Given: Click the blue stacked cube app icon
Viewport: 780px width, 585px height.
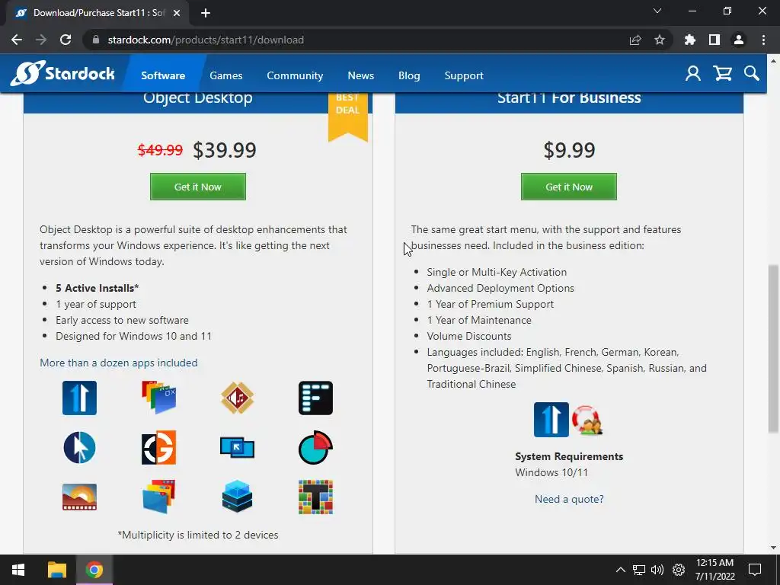Looking at the screenshot, I should click(238, 497).
